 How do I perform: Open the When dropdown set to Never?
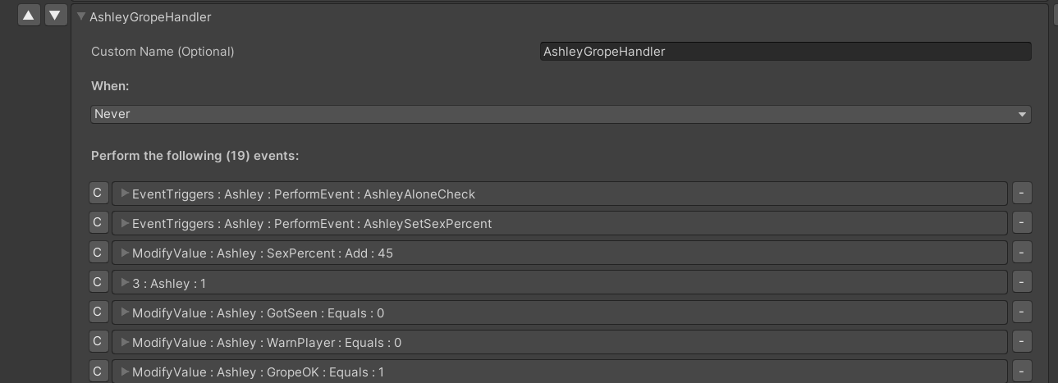[x=561, y=114]
